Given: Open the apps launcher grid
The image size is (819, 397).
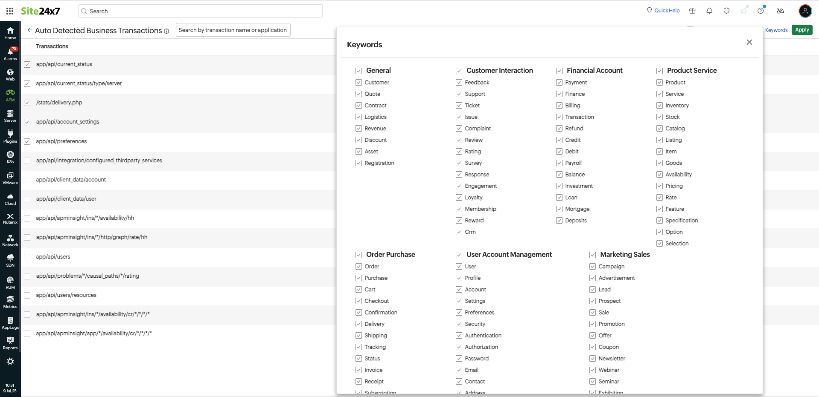Looking at the screenshot, I should click(9, 11).
